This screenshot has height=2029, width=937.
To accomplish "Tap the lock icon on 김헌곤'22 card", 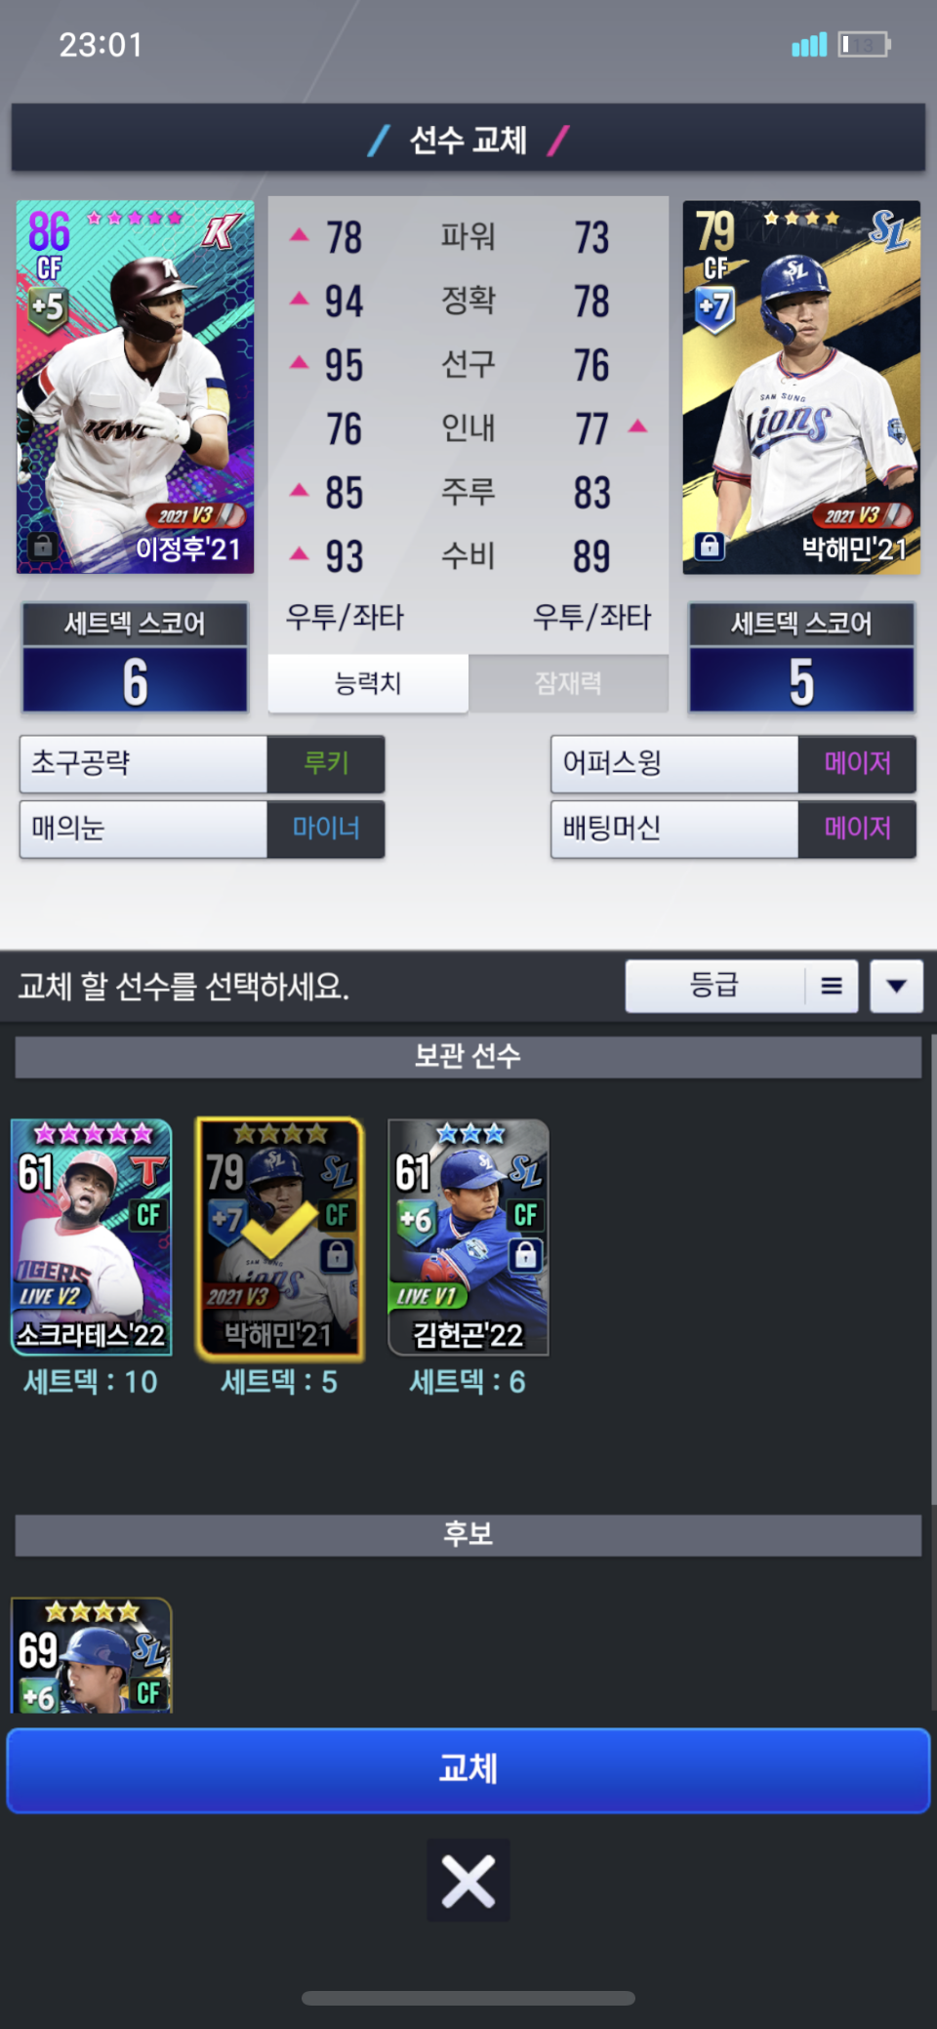I will pos(525,1254).
